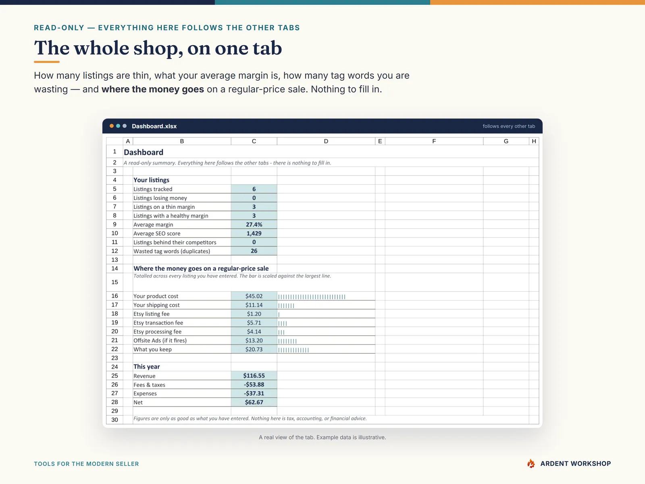Click the teal window dot in title bar
Viewport: 645px width, 484px height.
(x=118, y=126)
